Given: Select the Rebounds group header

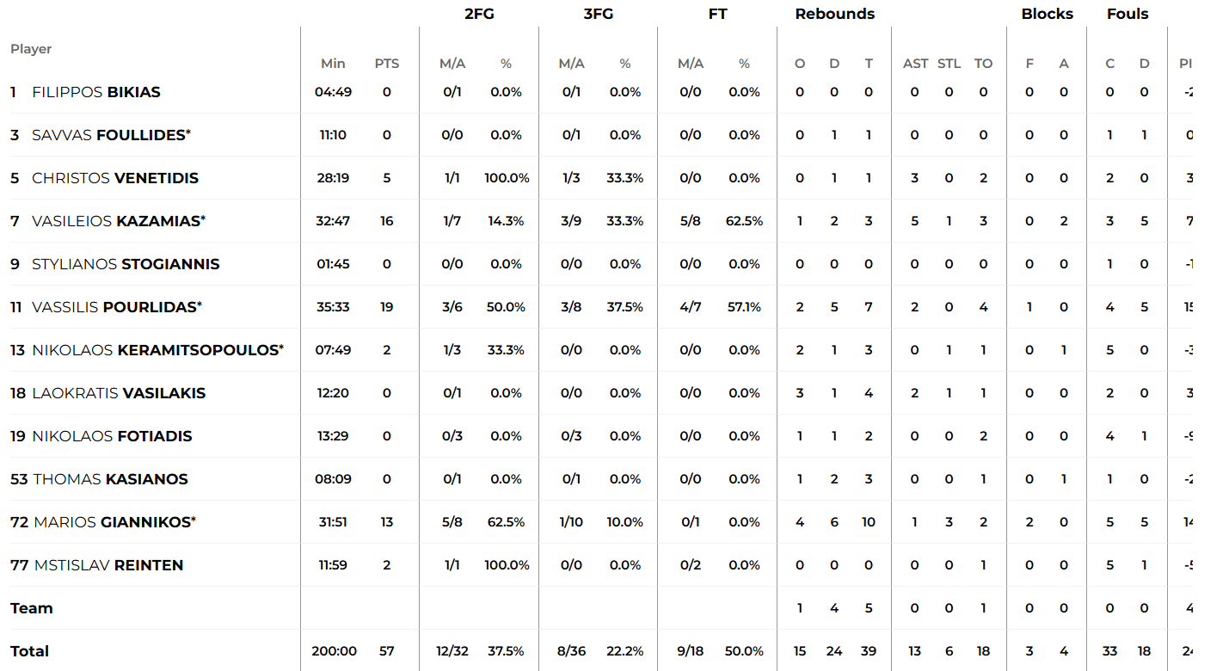Looking at the screenshot, I should click(834, 14).
